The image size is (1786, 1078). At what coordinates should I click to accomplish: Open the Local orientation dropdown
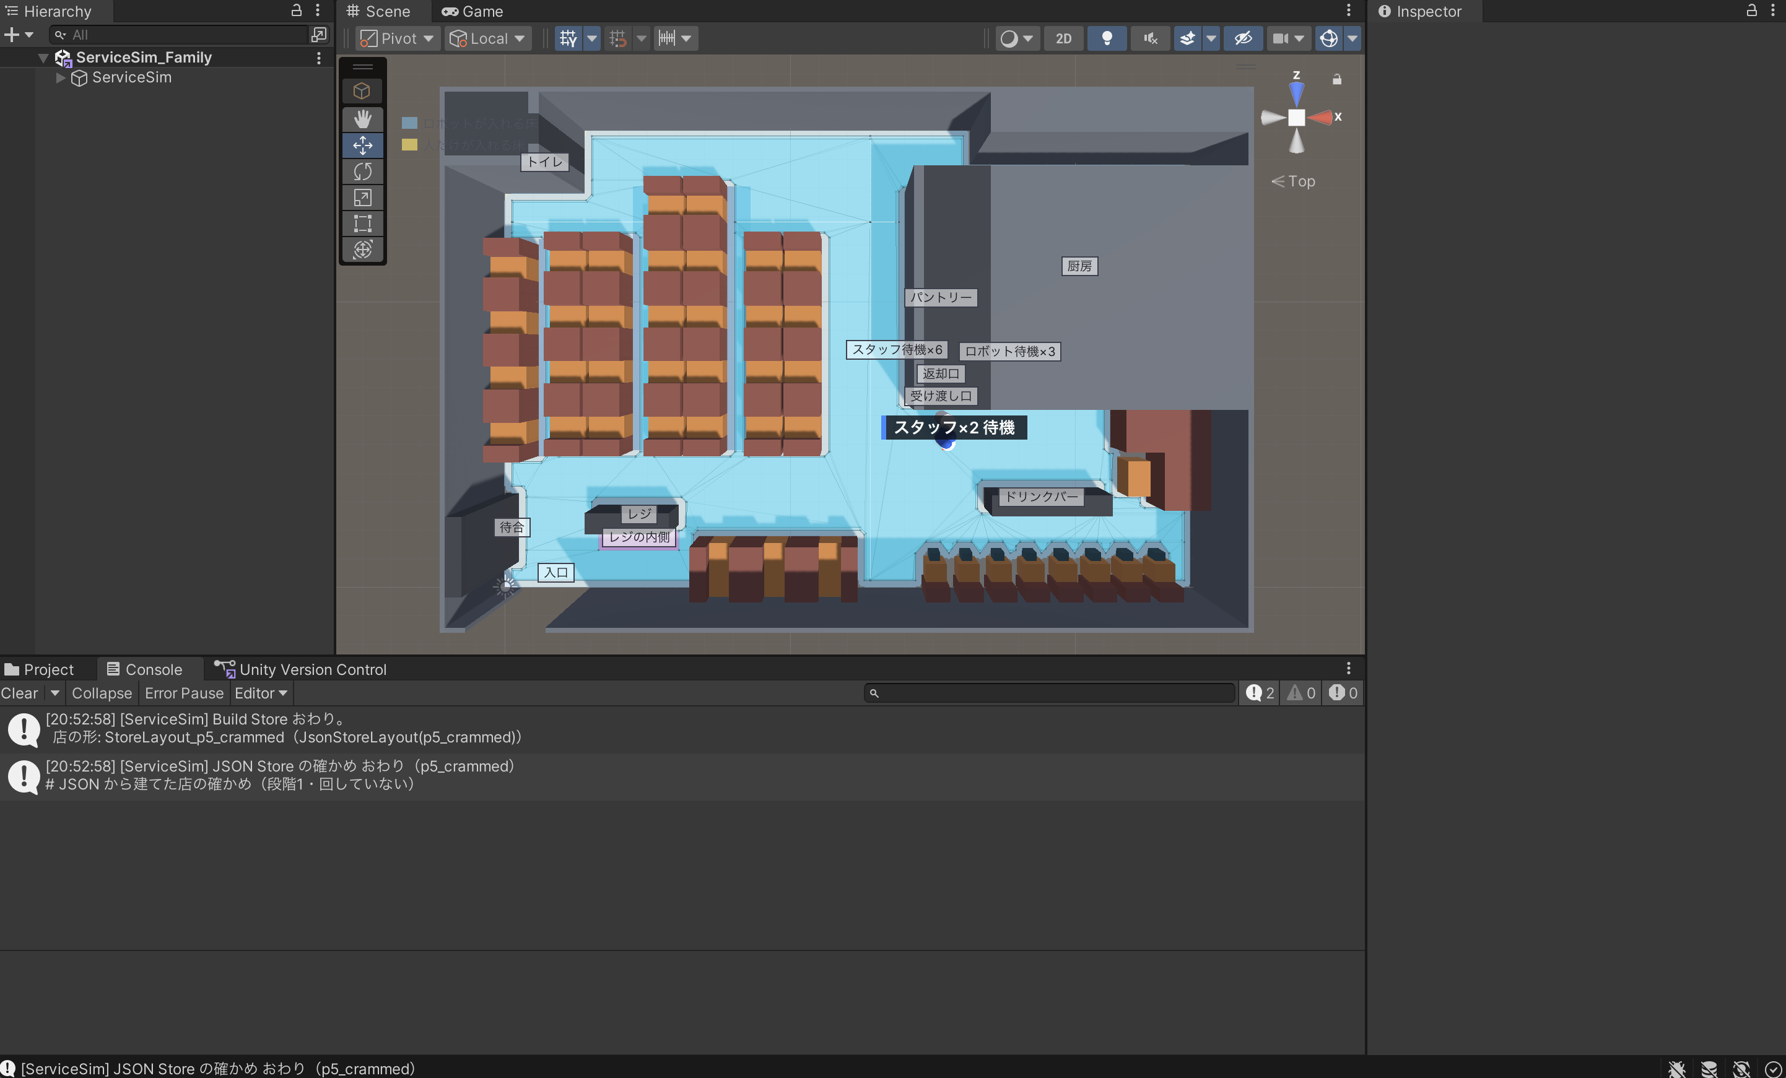[488, 38]
